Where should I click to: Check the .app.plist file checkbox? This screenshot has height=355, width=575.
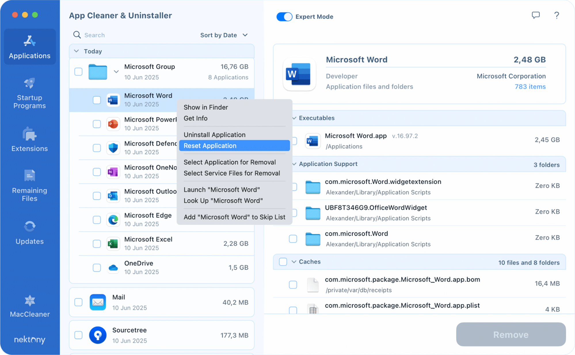pyautogui.click(x=293, y=310)
